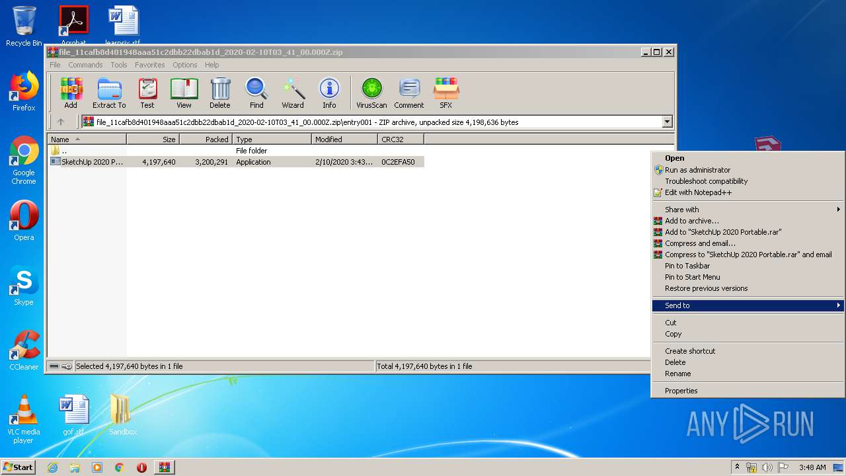Choose Troubleshoot compatibility
Image resolution: width=846 pixels, height=476 pixels.
tap(748, 181)
